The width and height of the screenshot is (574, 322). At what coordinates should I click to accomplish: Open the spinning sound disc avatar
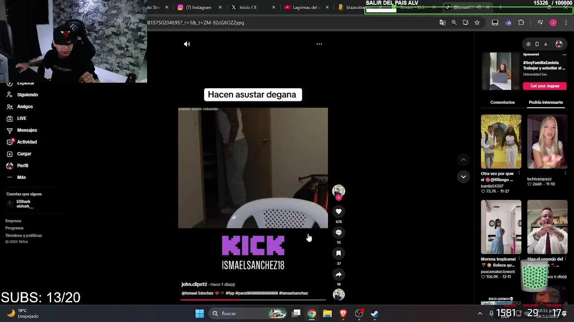[x=339, y=294]
